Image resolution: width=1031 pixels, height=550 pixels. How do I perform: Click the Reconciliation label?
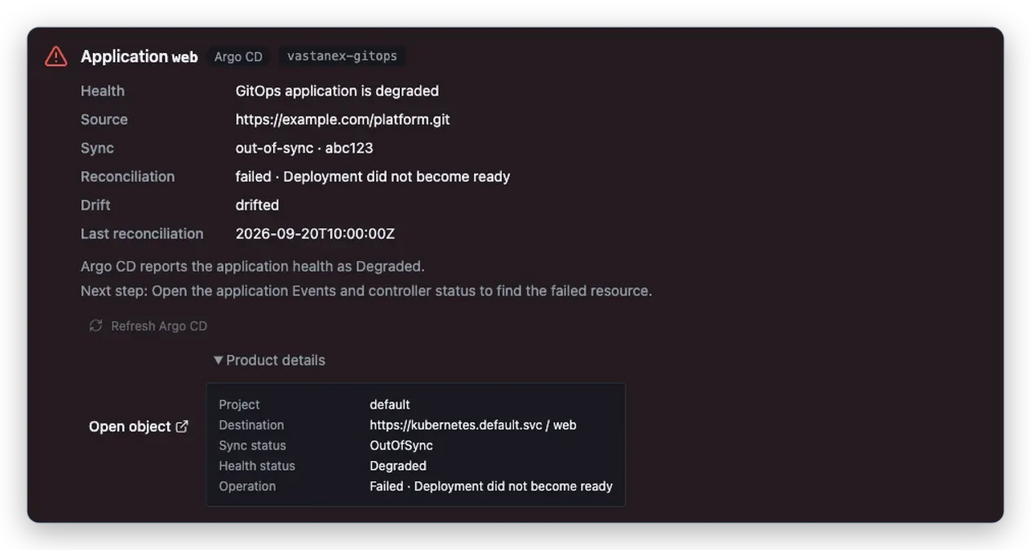127,176
